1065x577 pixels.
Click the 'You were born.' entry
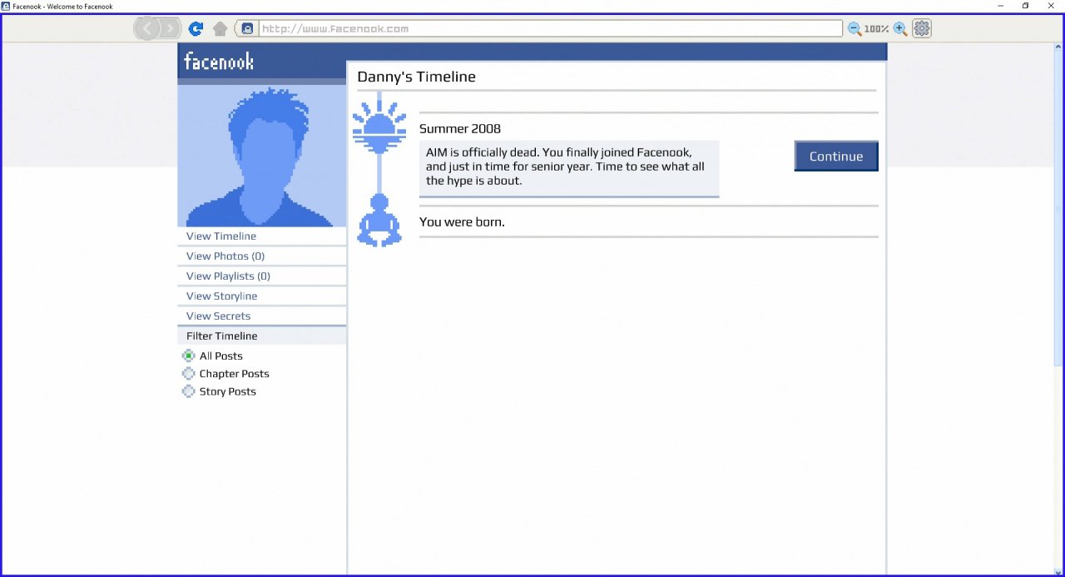462,222
